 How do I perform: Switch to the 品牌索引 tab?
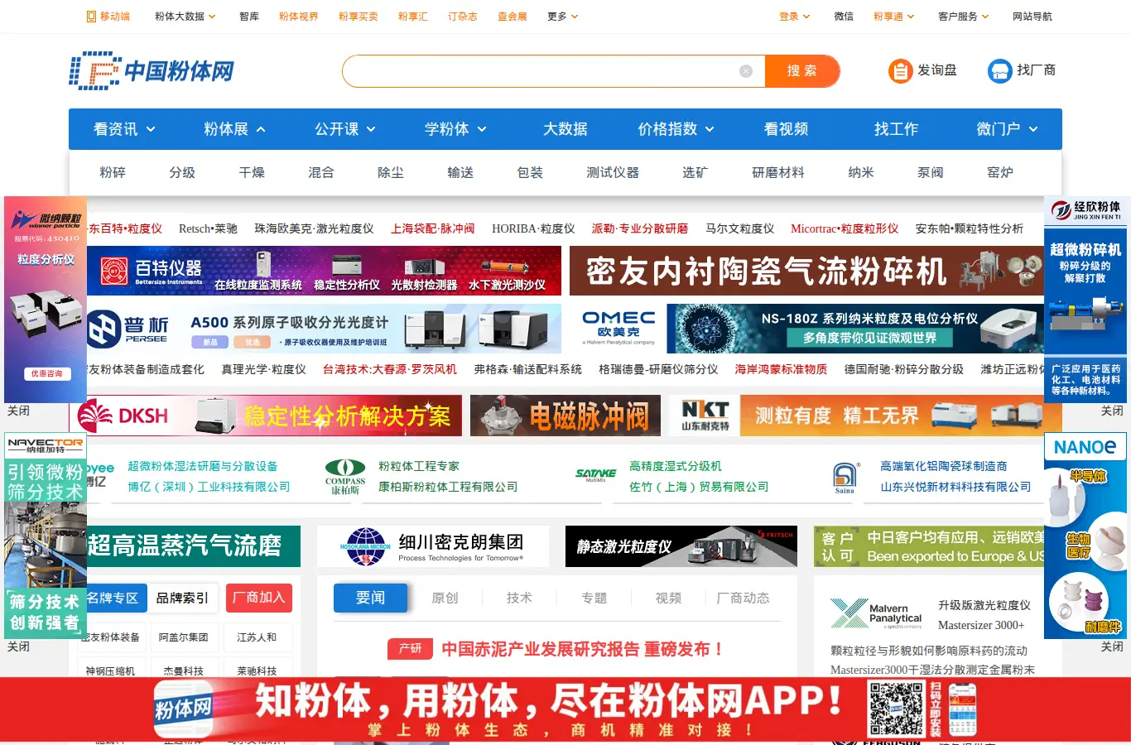click(182, 598)
